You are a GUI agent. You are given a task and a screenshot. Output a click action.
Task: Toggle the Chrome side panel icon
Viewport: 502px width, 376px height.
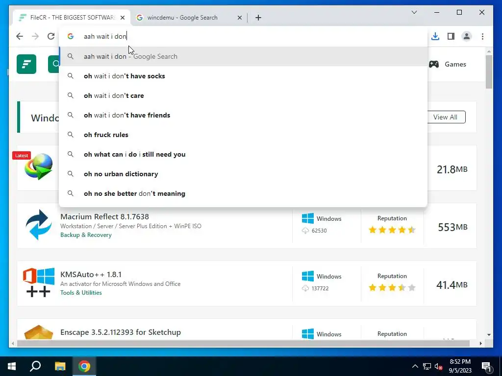tap(451, 36)
